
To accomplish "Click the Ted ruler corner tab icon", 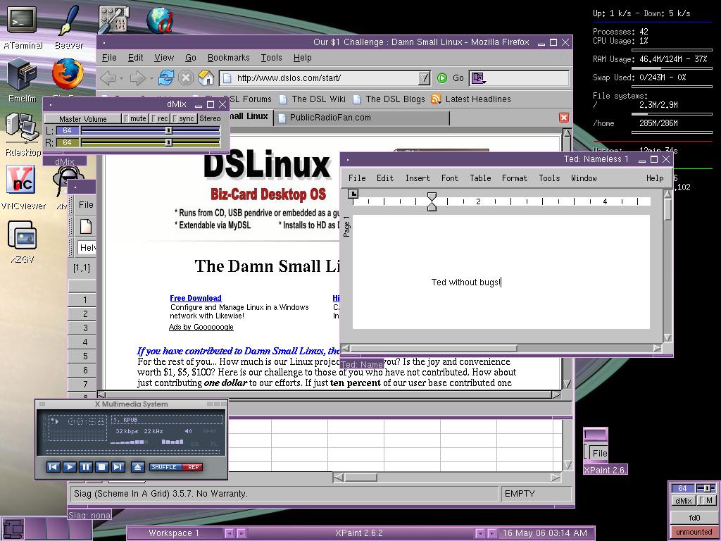I will click(353, 194).
